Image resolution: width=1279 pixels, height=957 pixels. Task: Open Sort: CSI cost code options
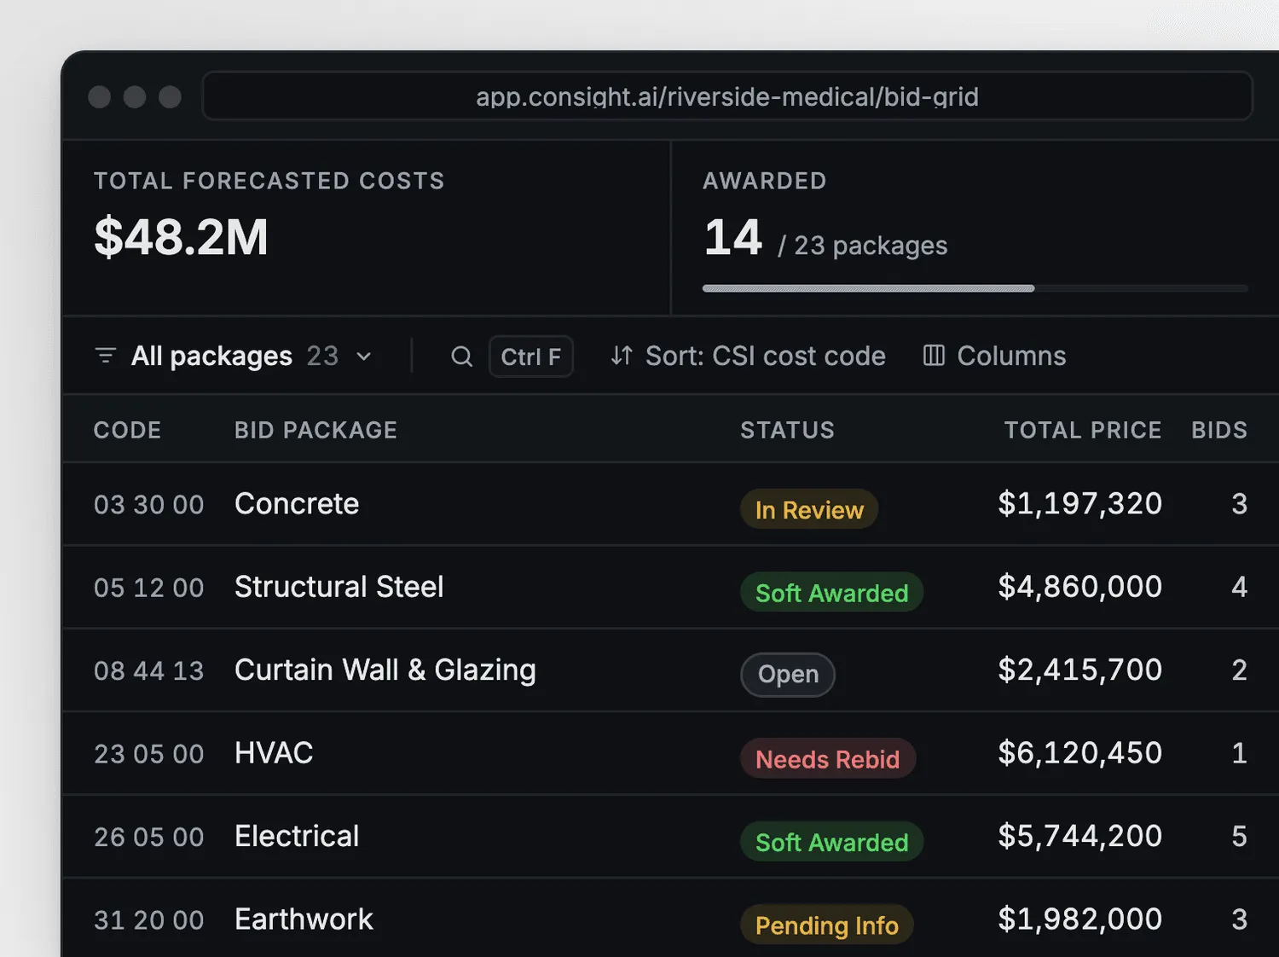pyautogui.click(x=748, y=356)
